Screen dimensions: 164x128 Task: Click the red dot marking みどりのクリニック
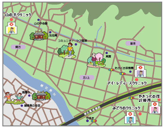pos(140,114)
